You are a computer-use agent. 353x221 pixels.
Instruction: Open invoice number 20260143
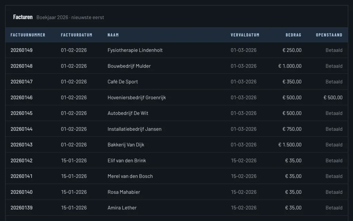[x=21, y=145]
